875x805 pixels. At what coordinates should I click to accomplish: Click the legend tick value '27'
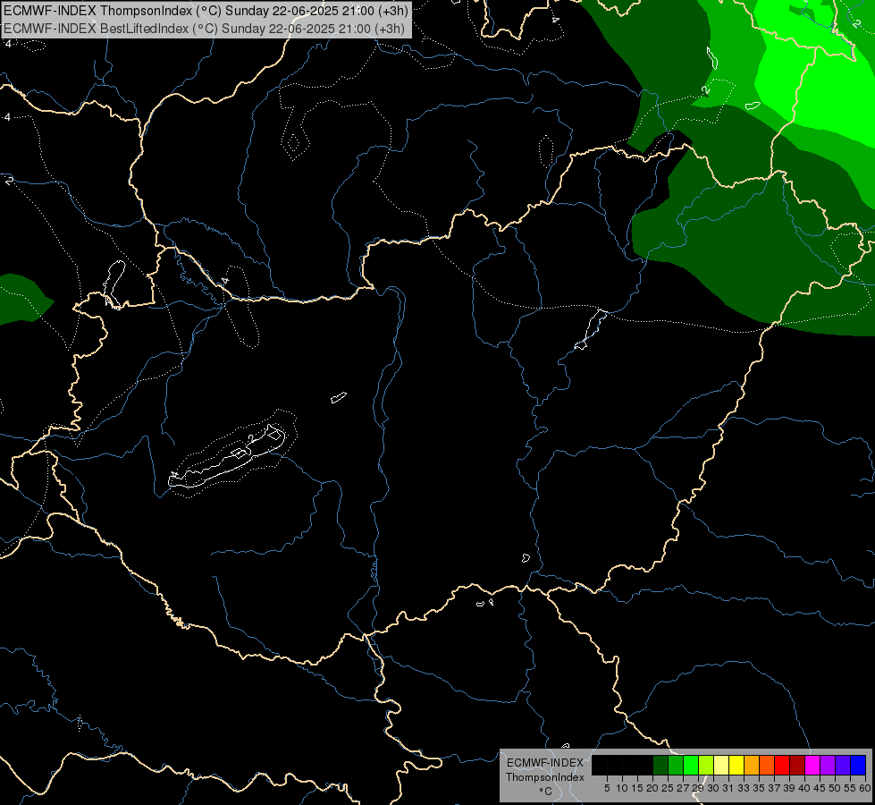coord(683,788)
